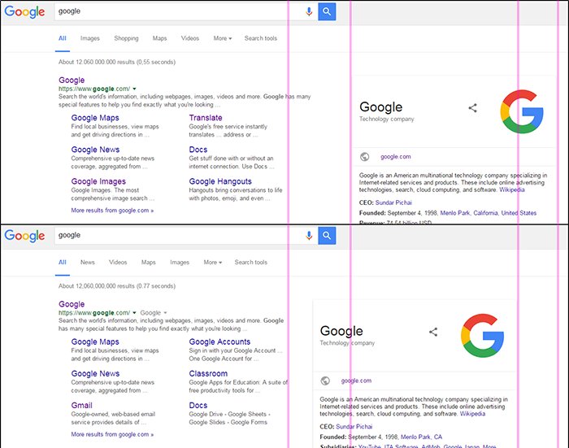The image size is (569, 448).
Task: Open the Classroom sitelink
Action: 208,374
